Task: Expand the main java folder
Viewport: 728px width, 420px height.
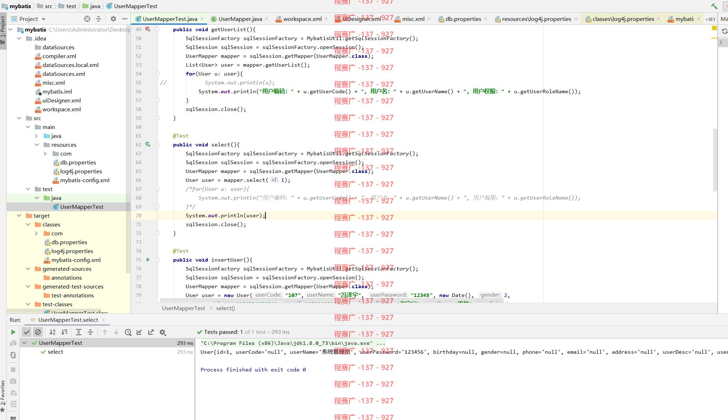Action: (x=37, y=136)
